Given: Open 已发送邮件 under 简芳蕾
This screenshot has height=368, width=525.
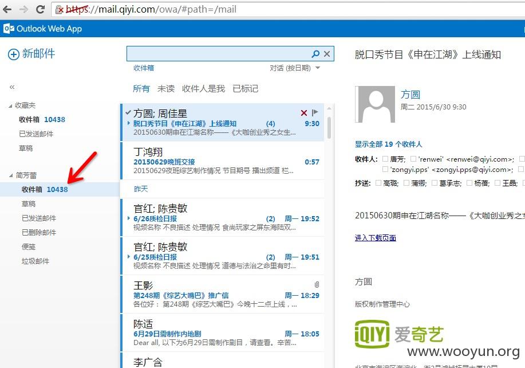Looking at the screenshot, I should tap(39, 218).
